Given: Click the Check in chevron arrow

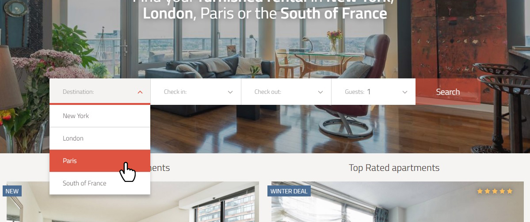Looking at the screenshot, I should pos(230,92).
